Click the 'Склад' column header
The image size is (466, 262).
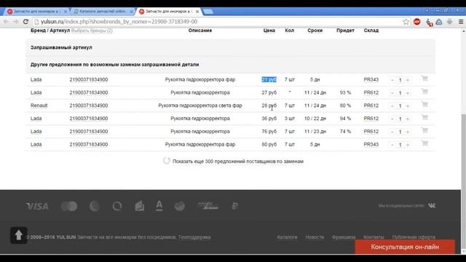(x=371, y=31)
